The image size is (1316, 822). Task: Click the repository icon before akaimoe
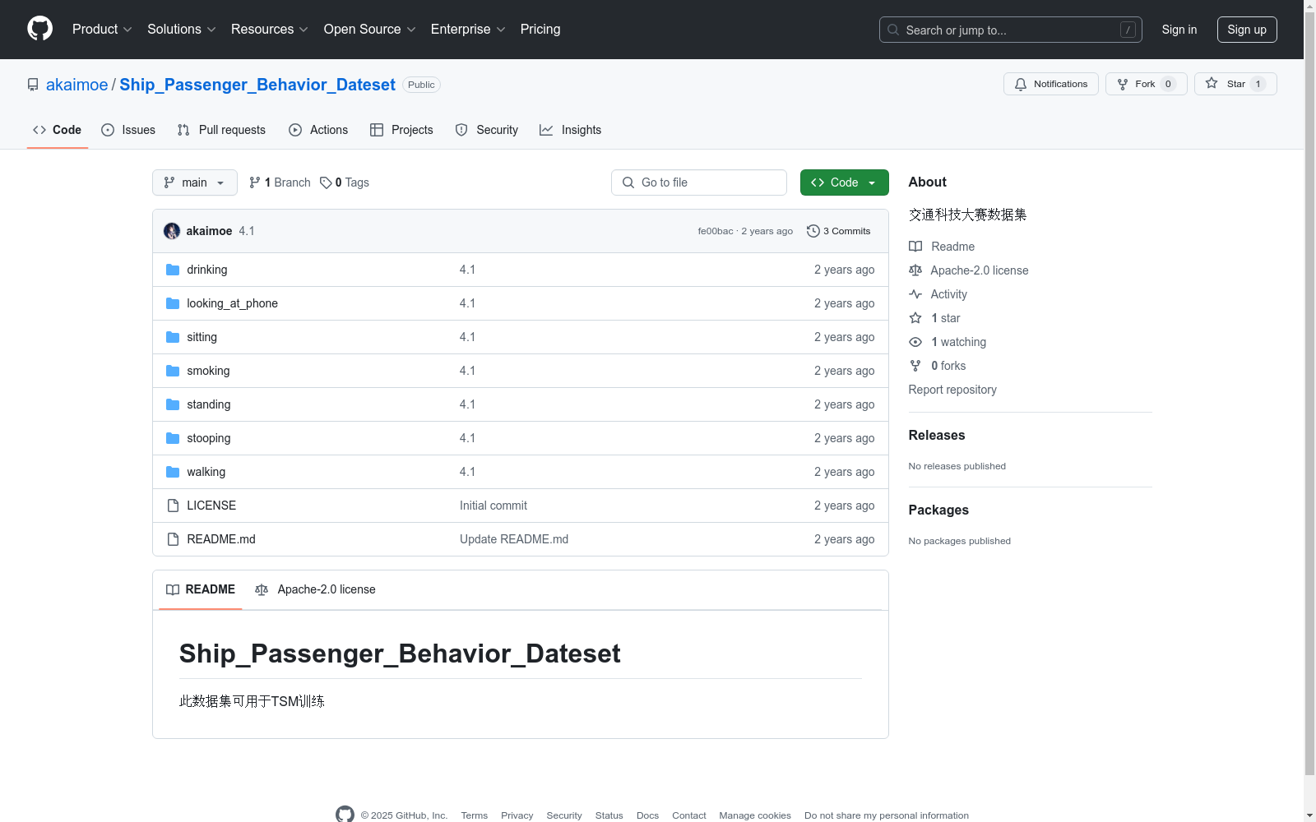33,85
